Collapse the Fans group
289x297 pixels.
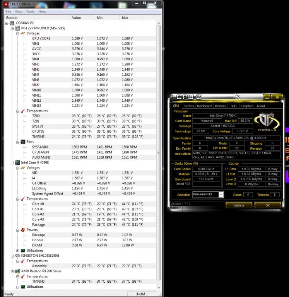click(x=18, y=142)
